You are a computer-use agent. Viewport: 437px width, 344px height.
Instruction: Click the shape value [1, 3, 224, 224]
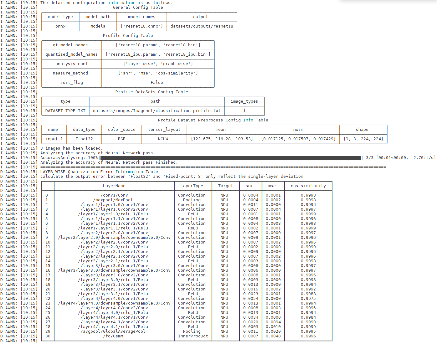(363, 139)
